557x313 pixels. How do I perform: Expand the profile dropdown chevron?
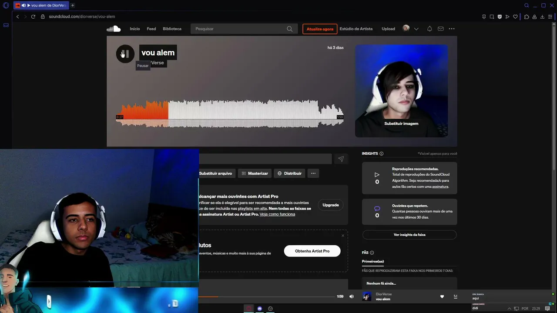(416, 29)
